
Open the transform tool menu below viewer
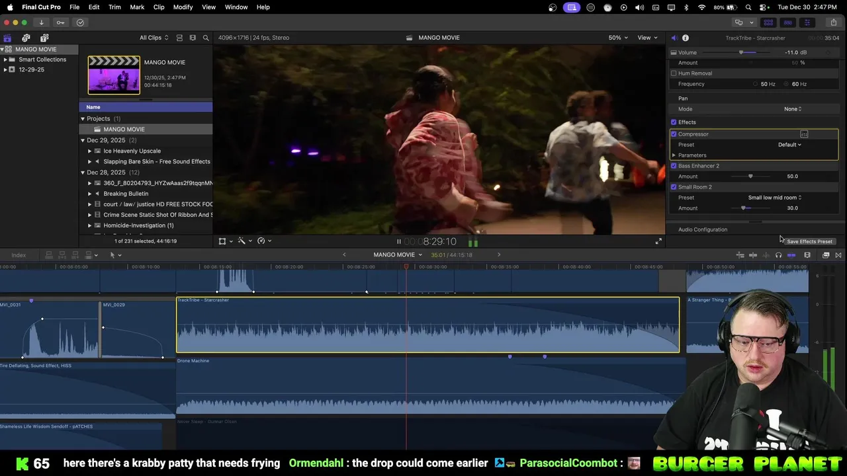(x=226, y=241)
